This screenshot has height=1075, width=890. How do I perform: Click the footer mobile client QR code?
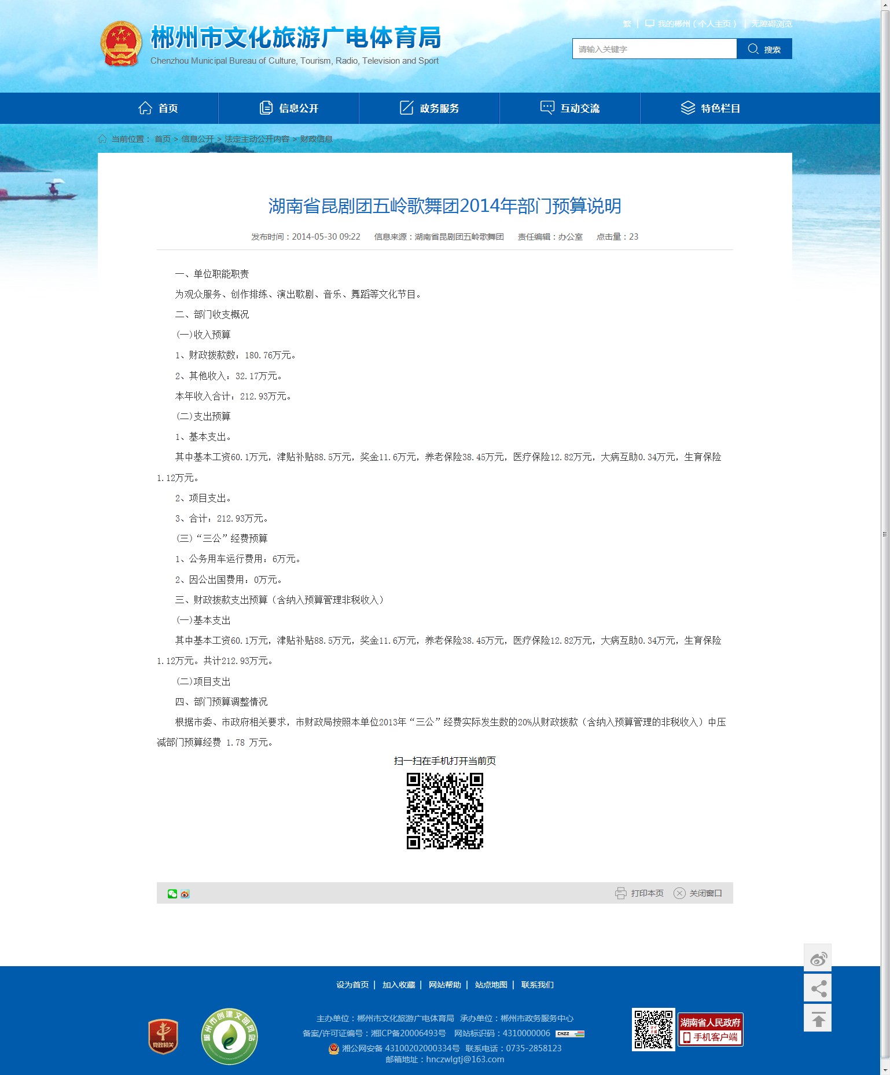click(653, 1030)
